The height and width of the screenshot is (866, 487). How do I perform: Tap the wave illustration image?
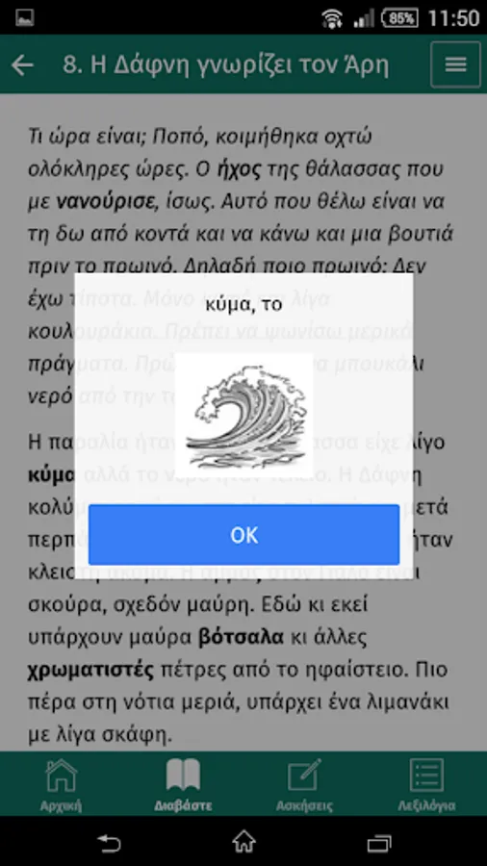244,416
